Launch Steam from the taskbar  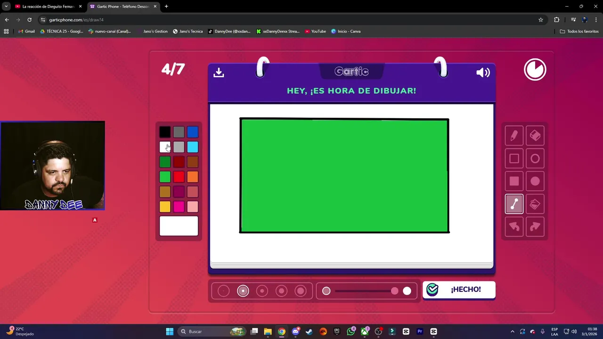click(x=309, y=331)
